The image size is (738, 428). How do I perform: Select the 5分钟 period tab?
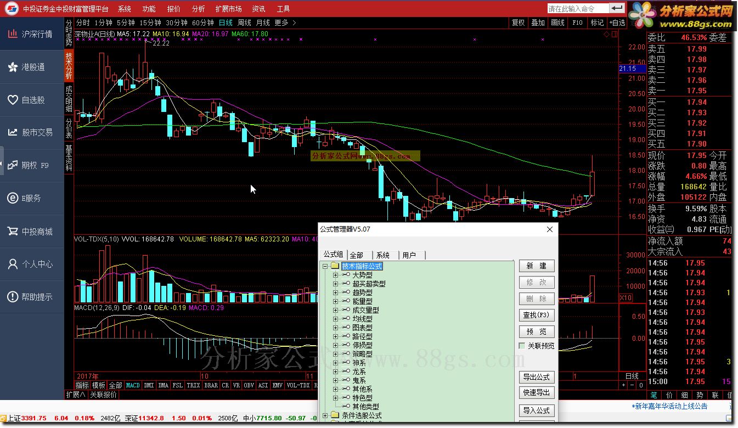[x=126, y=22]
